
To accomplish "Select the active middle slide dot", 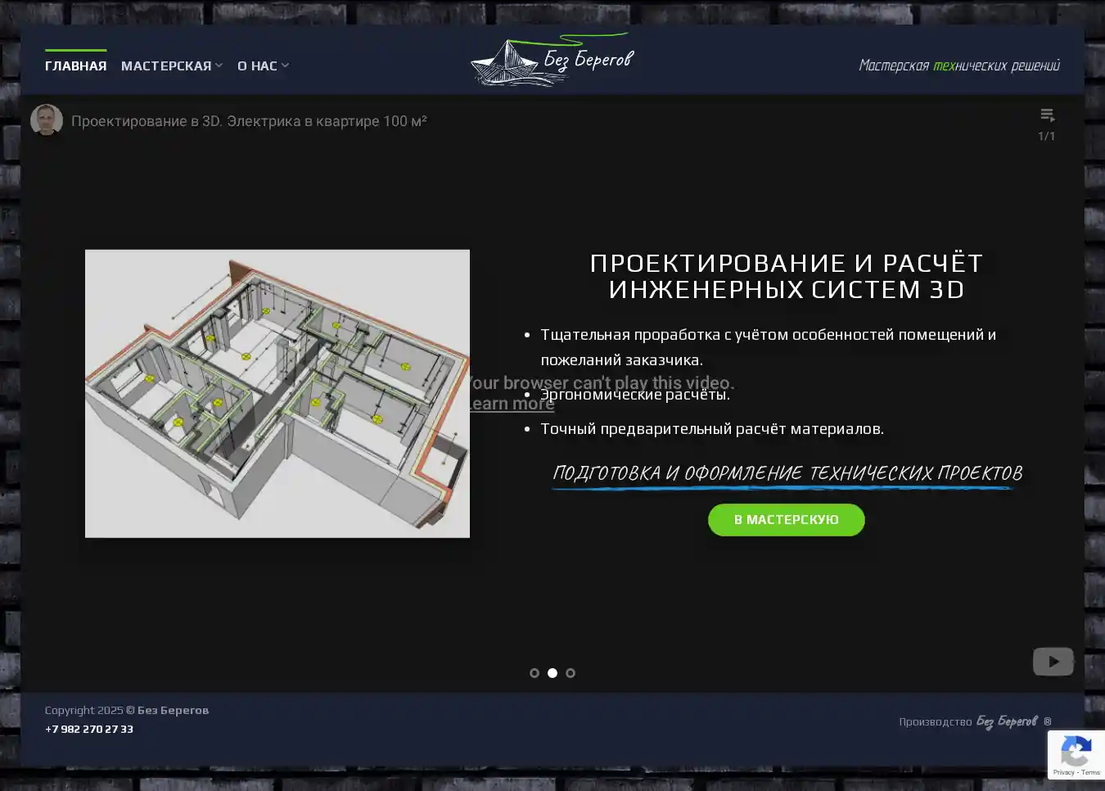I will click(552, 673).
